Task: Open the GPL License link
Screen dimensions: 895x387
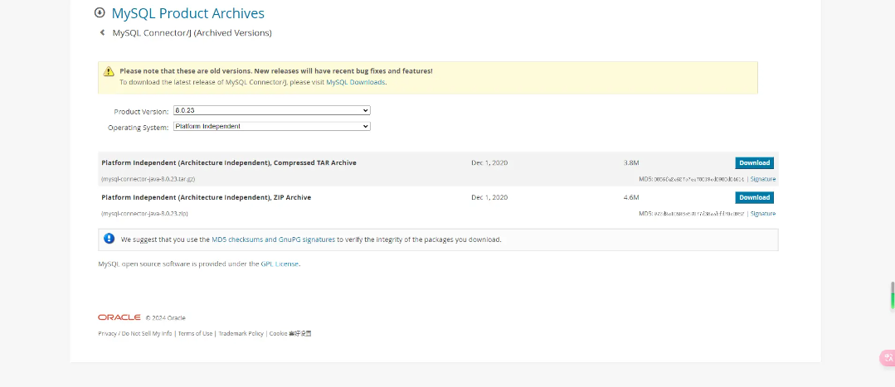Action: tap(280, 264)
